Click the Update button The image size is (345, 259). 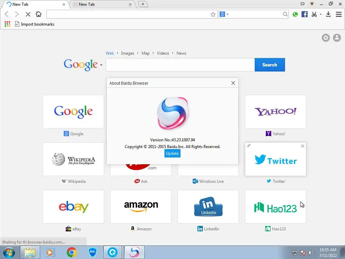pyautogui.click(x=172, y=153)
